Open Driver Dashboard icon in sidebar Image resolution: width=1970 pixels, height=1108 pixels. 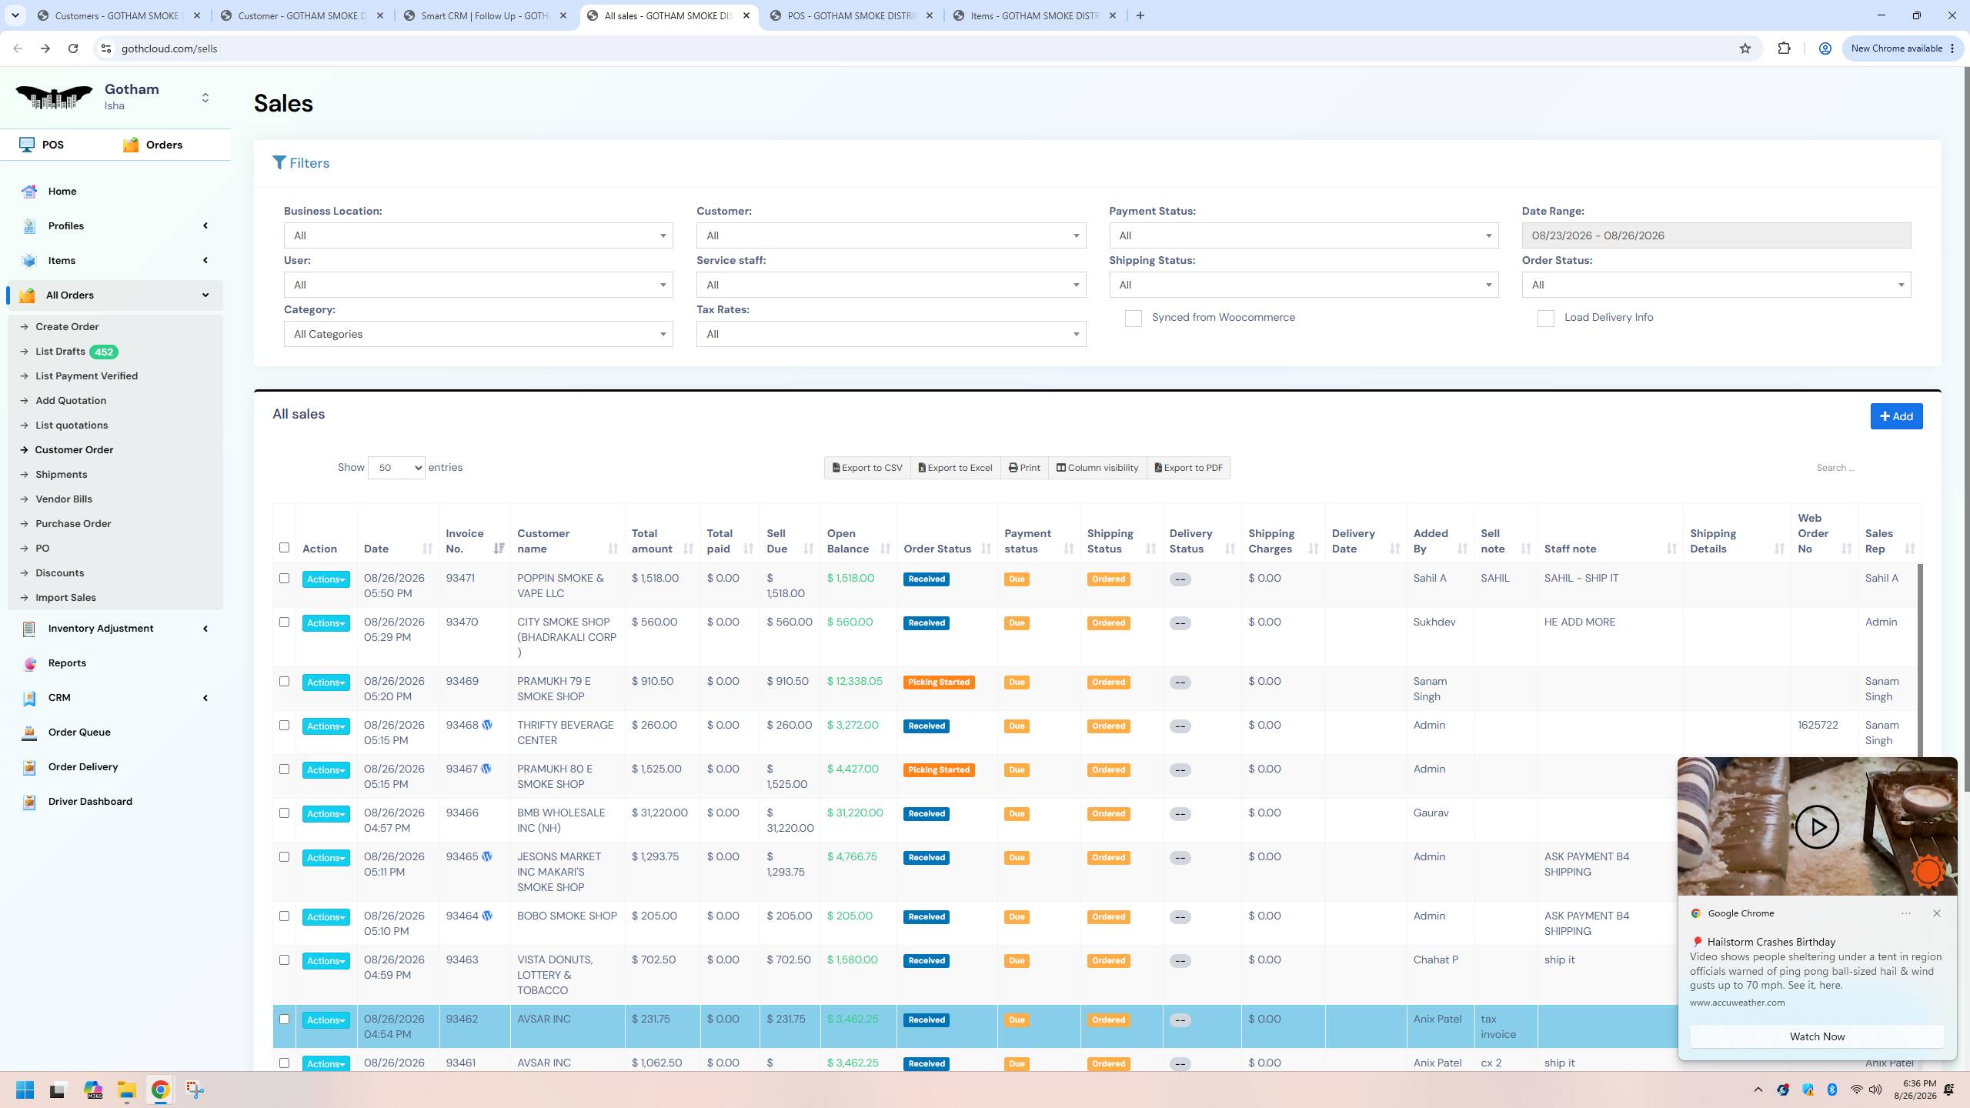point(29,802)
